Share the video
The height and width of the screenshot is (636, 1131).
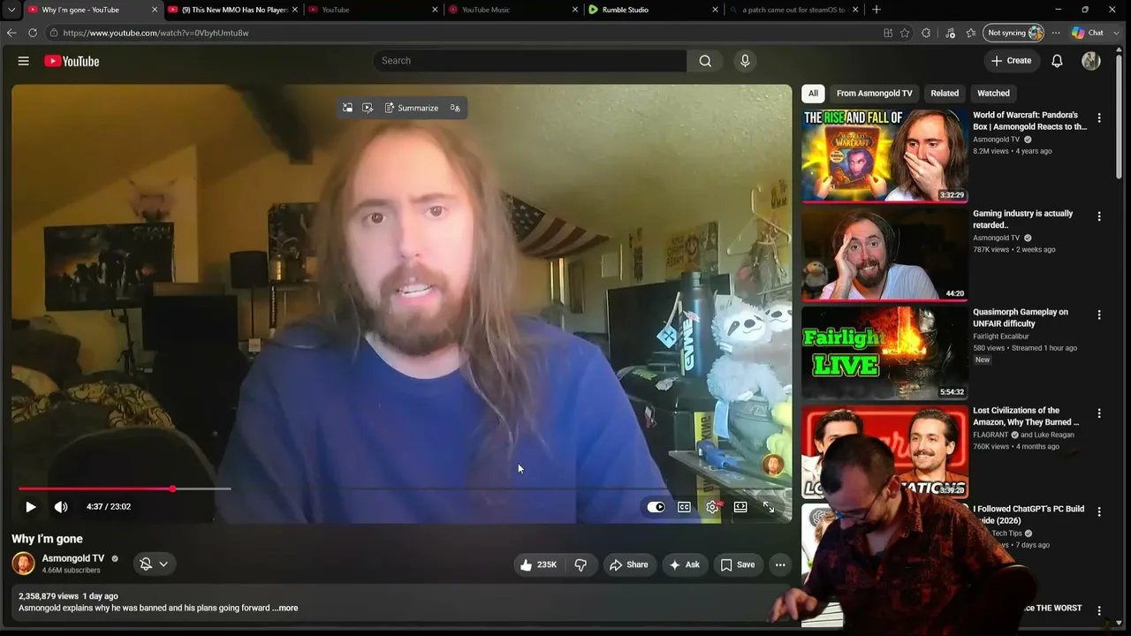pos(629,564)
